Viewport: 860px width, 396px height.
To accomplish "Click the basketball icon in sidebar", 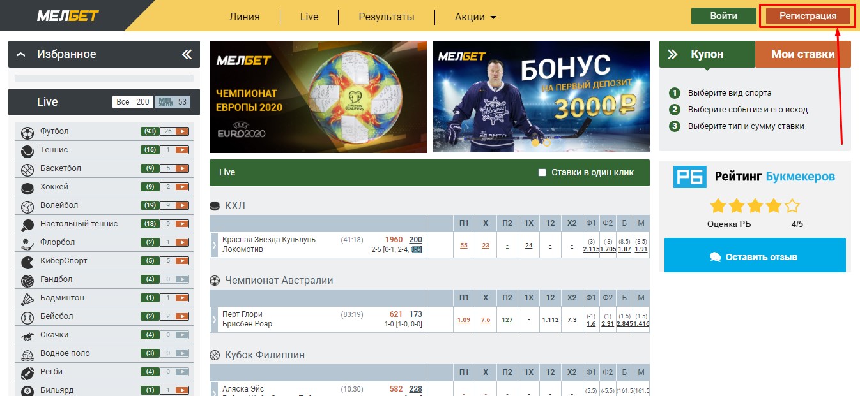I will coord(27,170).
